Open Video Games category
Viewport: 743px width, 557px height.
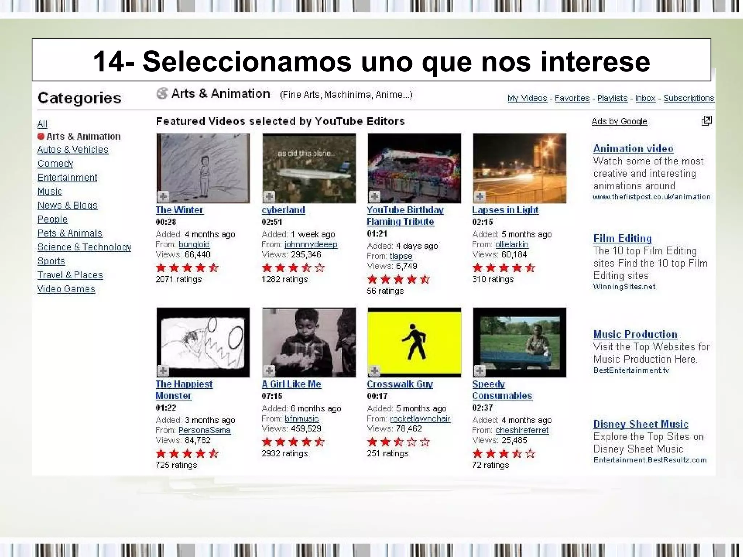(x=66, y=289)
